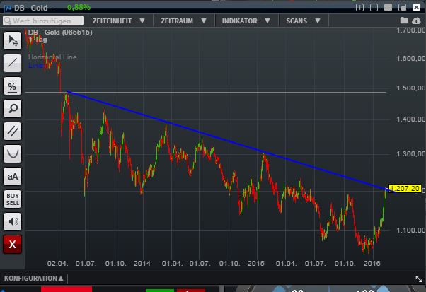The image size is (426, 292).
Task: Pick the percent retracement tool
Action: tap(13, 86)
